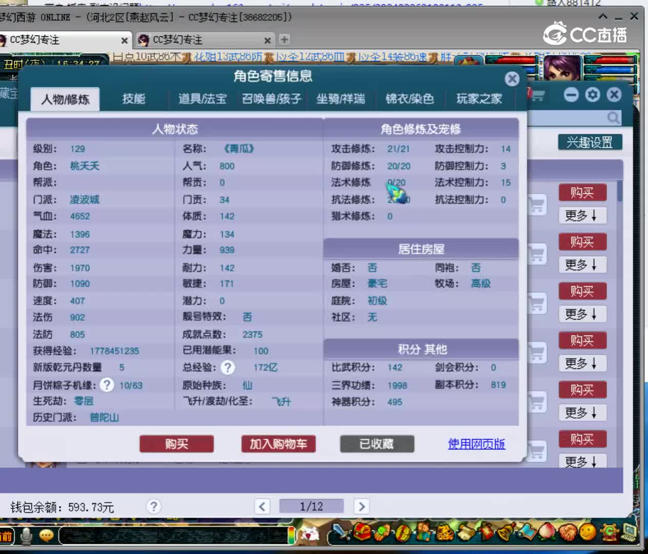
Task: Click the 已收藏 button
Action: pyautogui.click(x=377, y=444)
